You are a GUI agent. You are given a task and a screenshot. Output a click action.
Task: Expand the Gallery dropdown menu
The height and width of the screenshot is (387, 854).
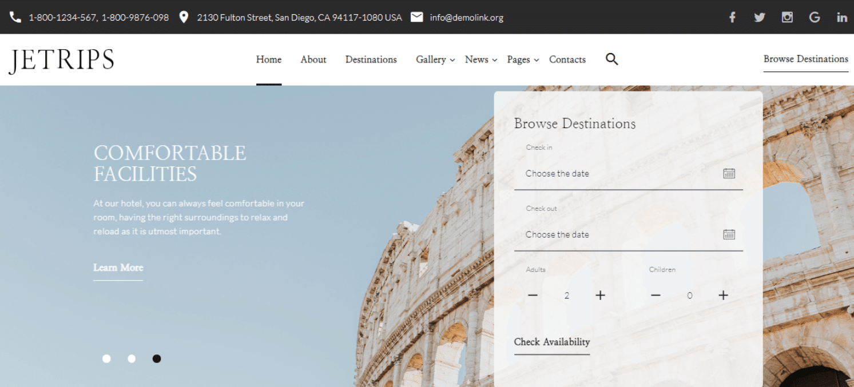(x=431, y=59)
